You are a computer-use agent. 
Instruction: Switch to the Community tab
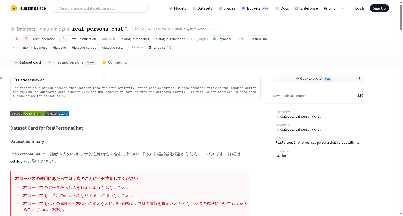click(115, 62)
